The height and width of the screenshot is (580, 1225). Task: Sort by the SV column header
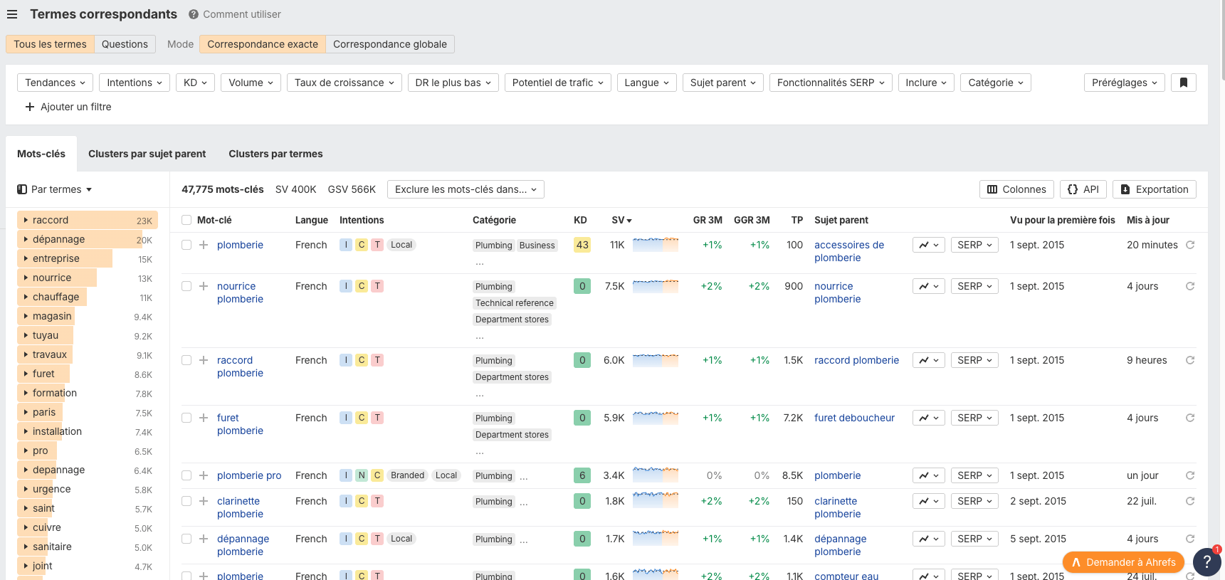[x=621, y=220]
